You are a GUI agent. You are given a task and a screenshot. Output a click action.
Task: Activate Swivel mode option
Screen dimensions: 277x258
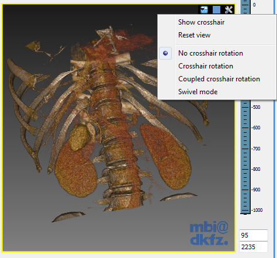198,92
